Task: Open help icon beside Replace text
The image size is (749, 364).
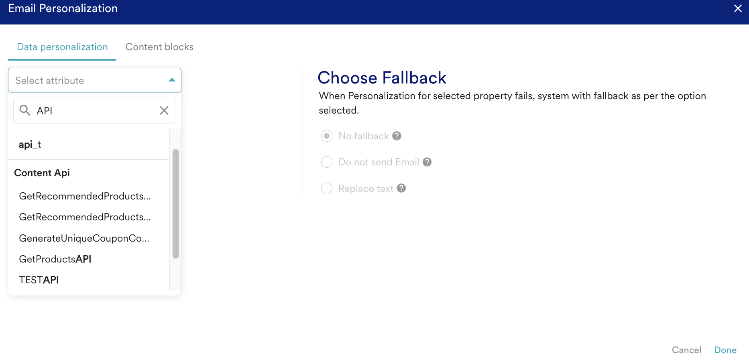Action: (x=401, y=188)
